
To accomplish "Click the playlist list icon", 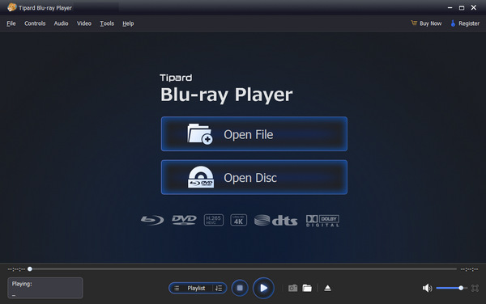I will tap(177, 288).
